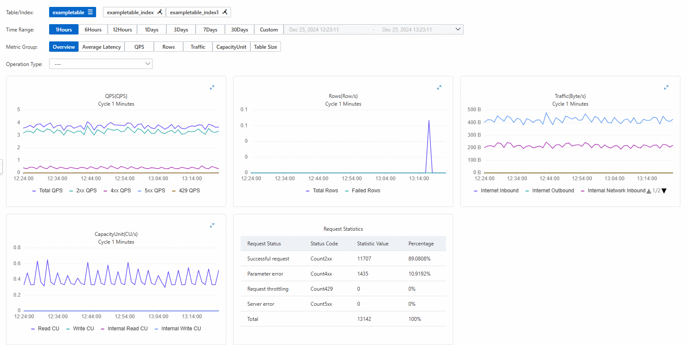The image size is (689, 345).
Task: Toggle Total Rows legend series
Action: [322, 191]
